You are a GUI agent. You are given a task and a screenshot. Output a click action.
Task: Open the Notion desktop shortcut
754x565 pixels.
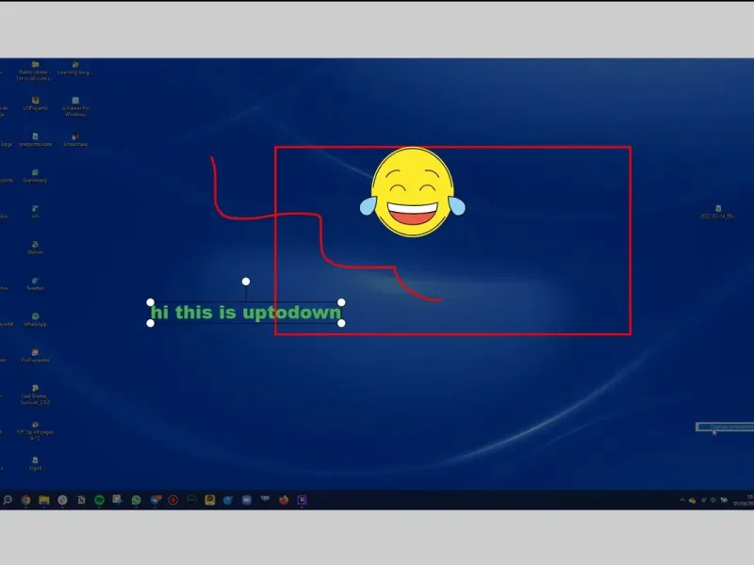pyautogui.click(x=35, y=248)
